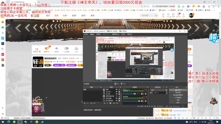Open Mic/Aux channel gear settings in mixer
Image resolution: width=221 pixels, height=124 pixels.
coord(146,94)
